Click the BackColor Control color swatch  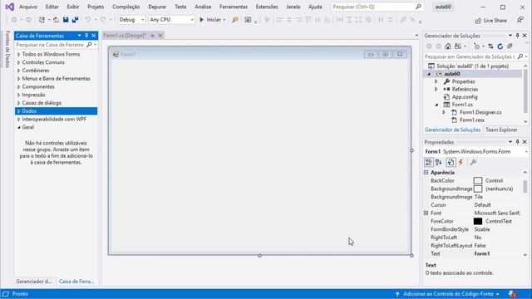(x=478, y=181)
